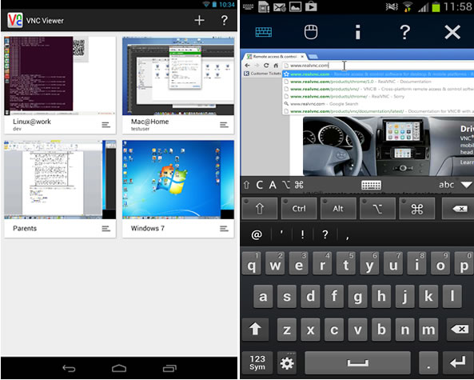Open Customer Tickets bookmark
The height and width of the screenshot is (380, 474).
pos(262,74)
